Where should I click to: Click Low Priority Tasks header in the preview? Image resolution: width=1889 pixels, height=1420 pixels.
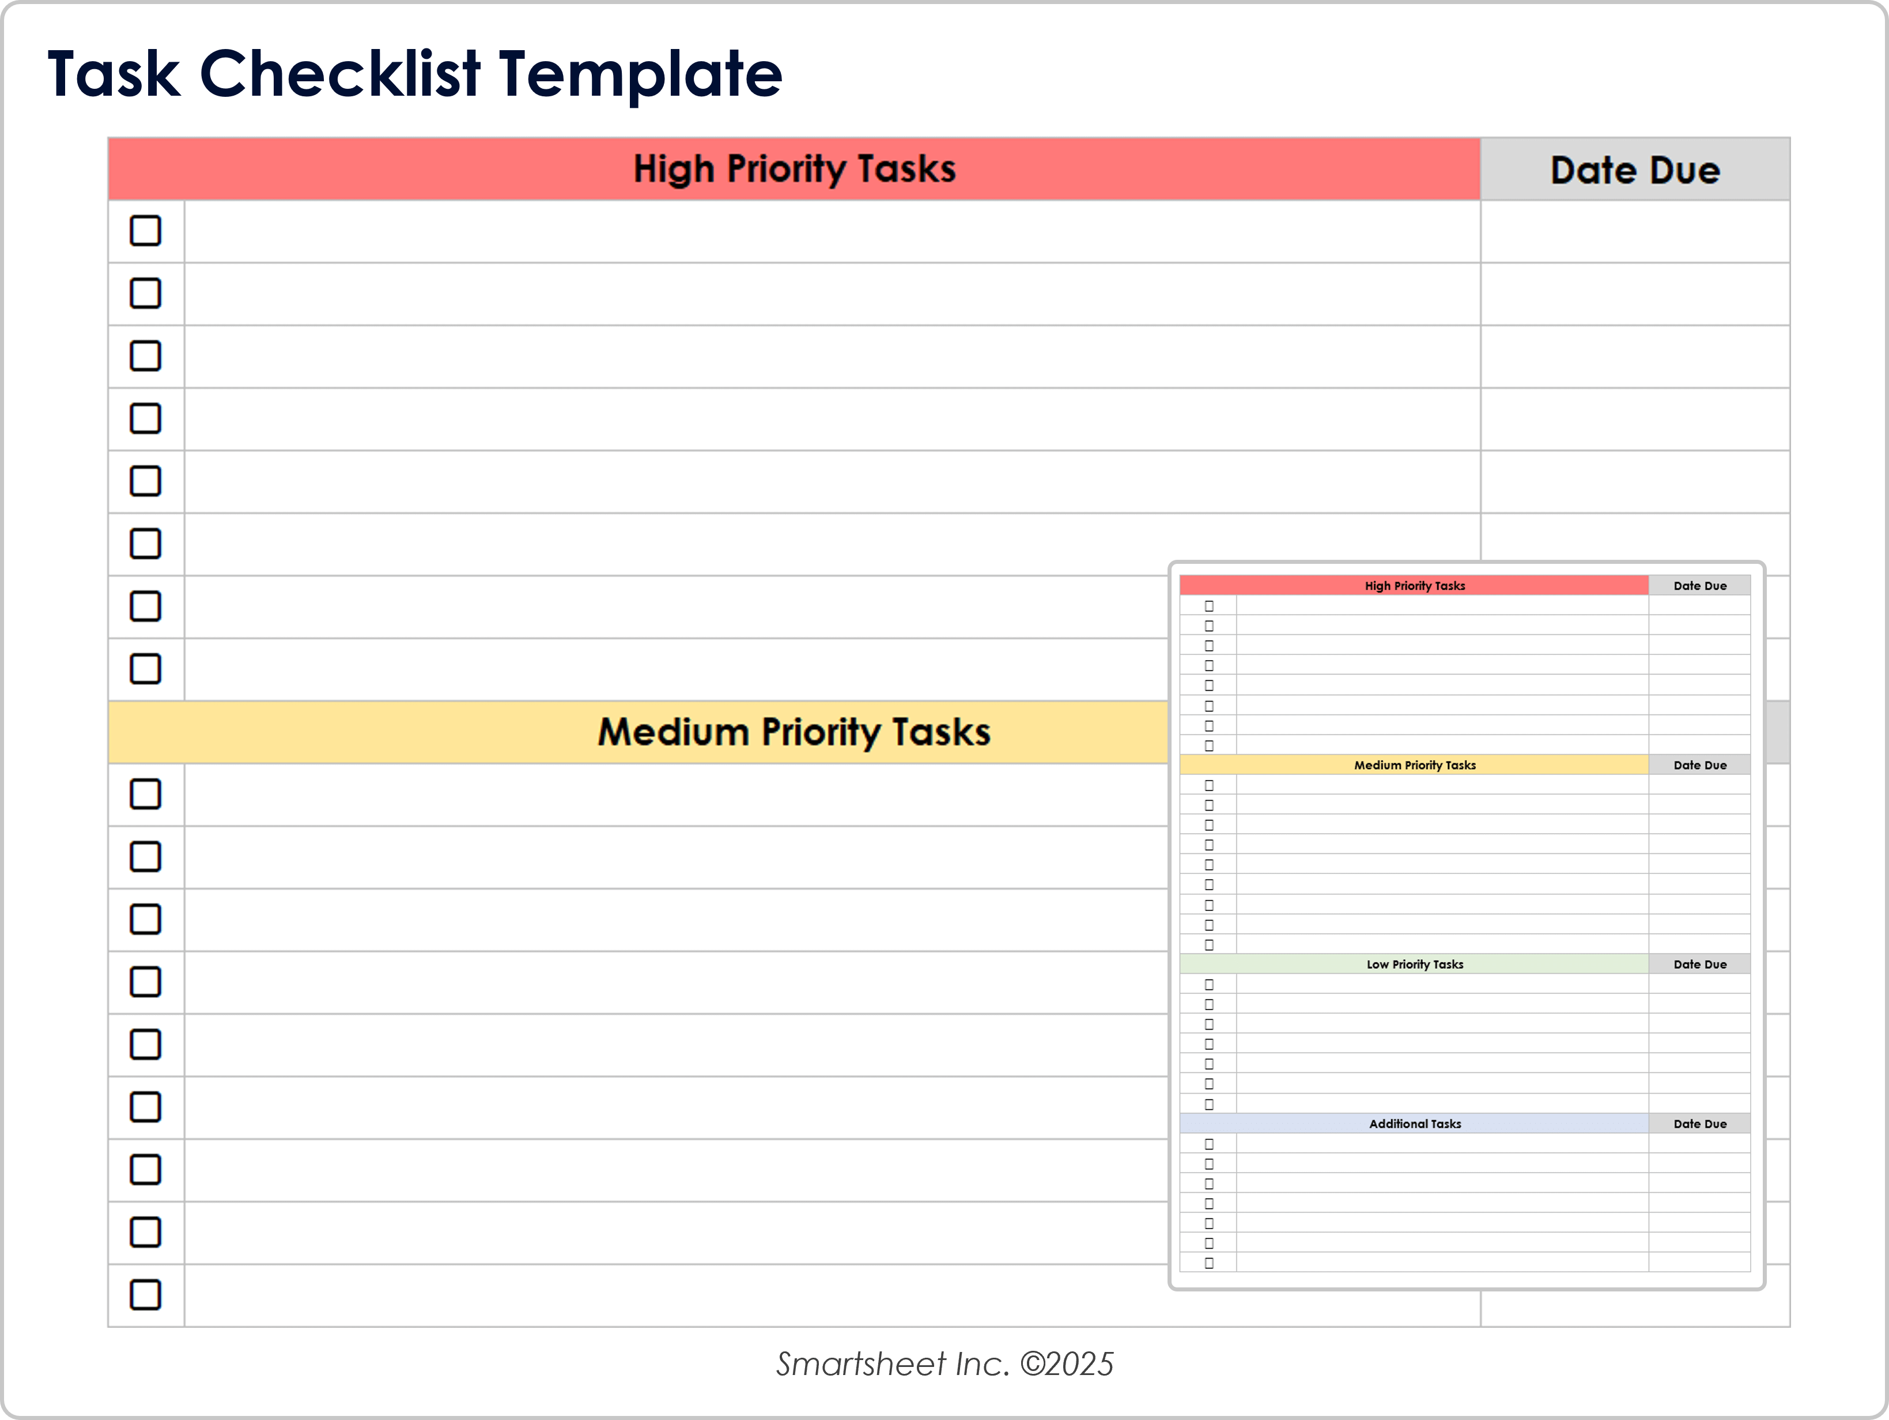(x=1414, y=964)
